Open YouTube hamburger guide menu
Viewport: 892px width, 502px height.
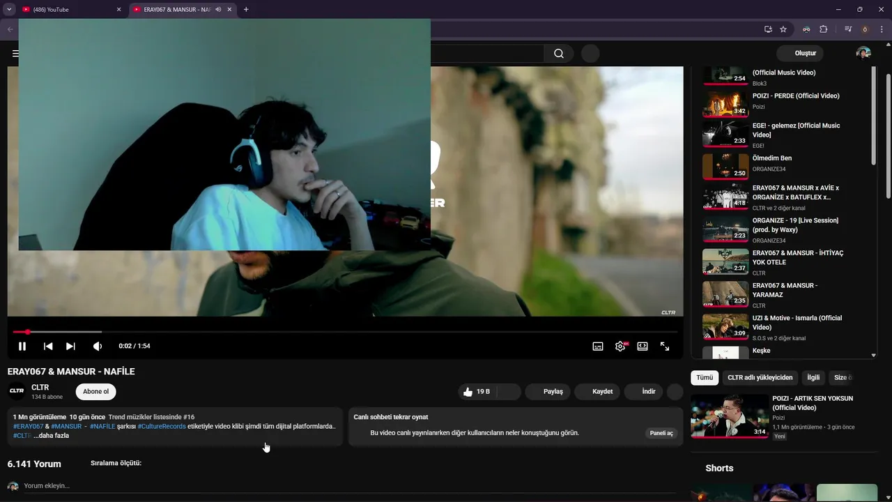(x=14, y=54)
